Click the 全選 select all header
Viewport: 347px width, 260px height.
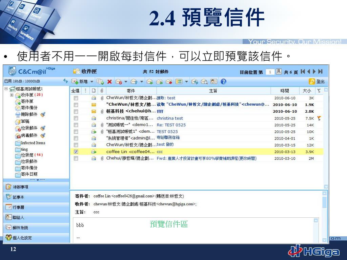(x=75, y=91)
